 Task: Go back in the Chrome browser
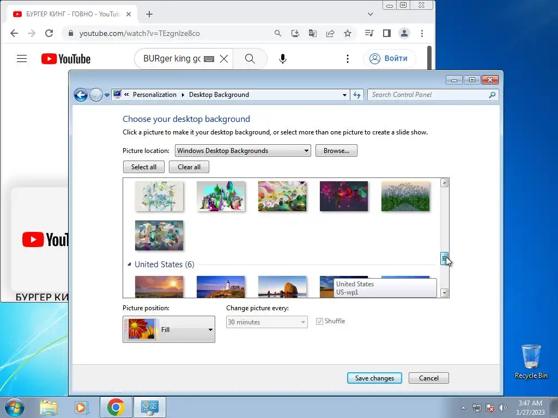(x=14, y=33)
